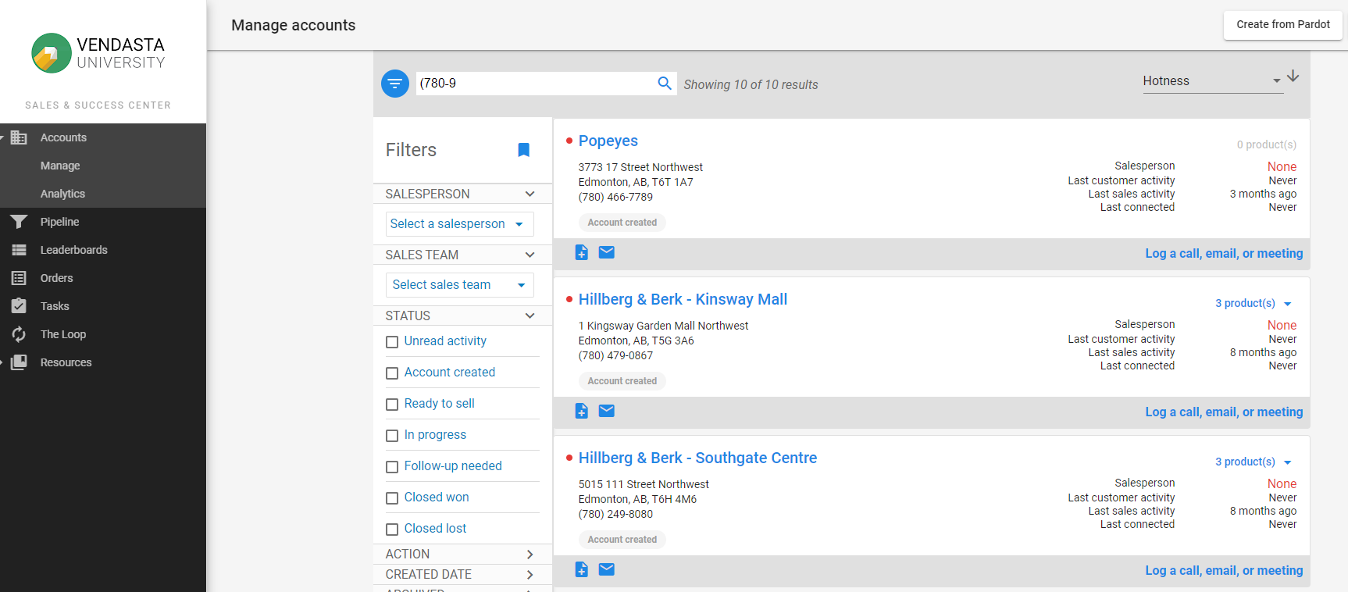Image resolution: width=1348 pixels, height=592 pixels.
Task: Click add note icon under Kinsway Mall
Action: coord(582,411)
